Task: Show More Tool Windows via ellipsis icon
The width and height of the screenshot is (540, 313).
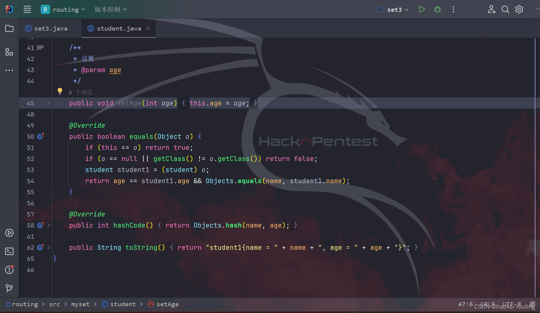Action: click(9, 70)
